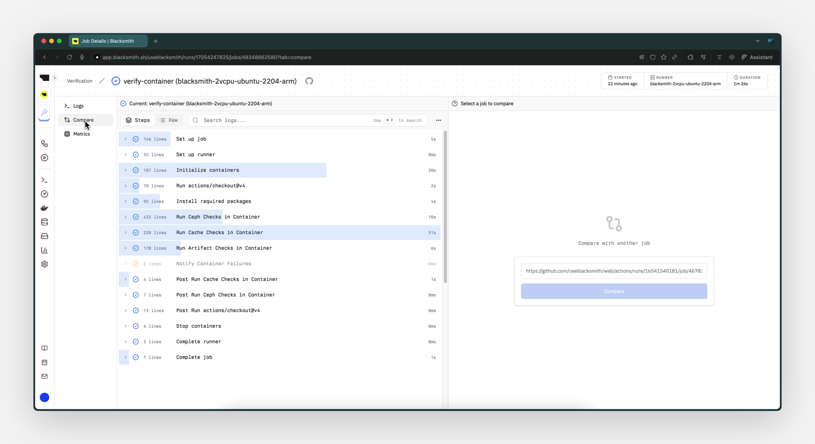Click the Post Run Cache Checks in Container row
This screenshot has width=815, height=444.
280,279
